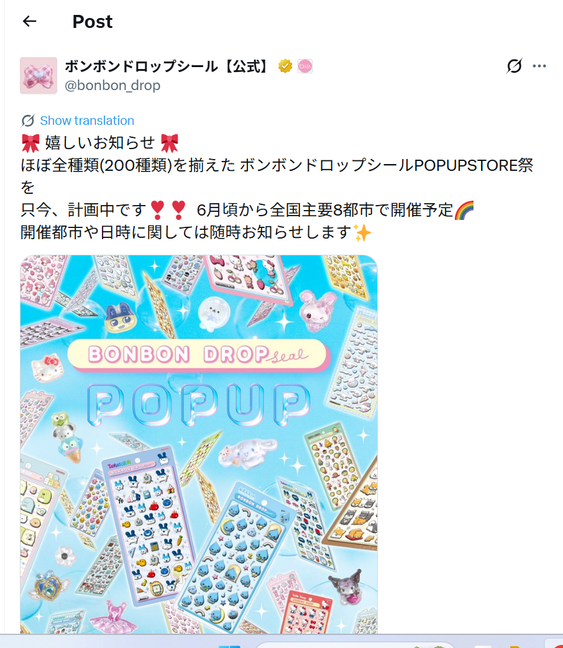
Task: Click the double red heart exclamation emoji
Action: 168,210
